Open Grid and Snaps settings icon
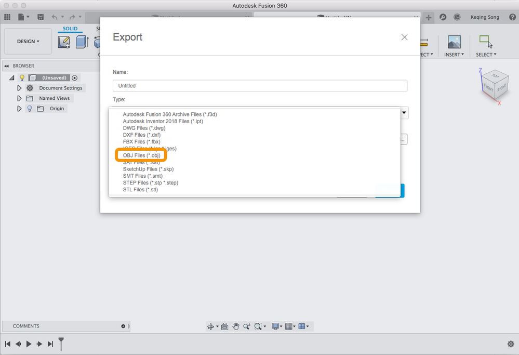The height and width of the screenshot is (355, 519). tap(289, 326)
